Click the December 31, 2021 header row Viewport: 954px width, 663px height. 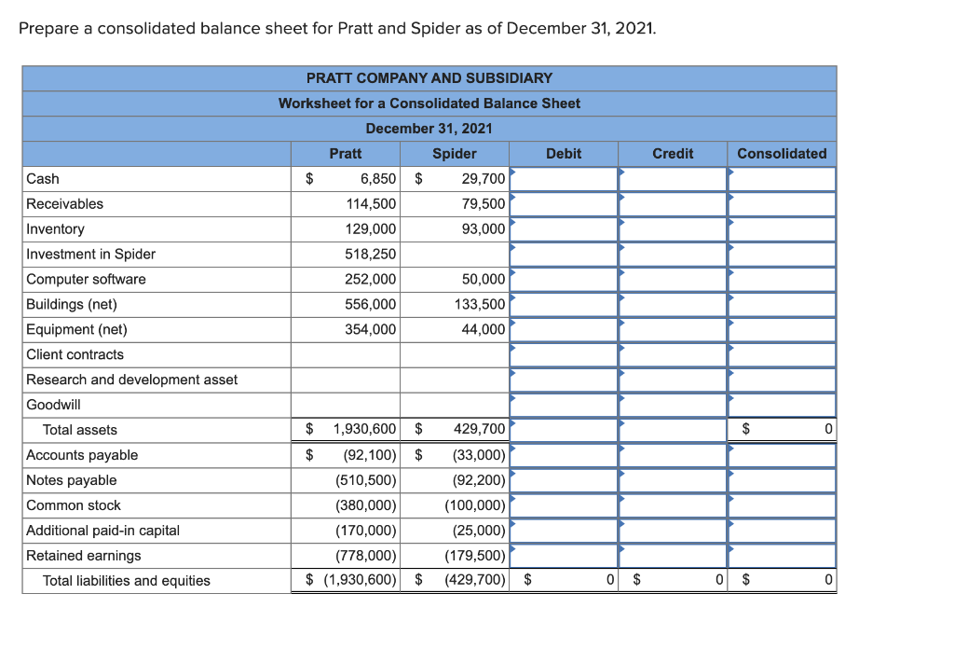(x=429, y=128)
